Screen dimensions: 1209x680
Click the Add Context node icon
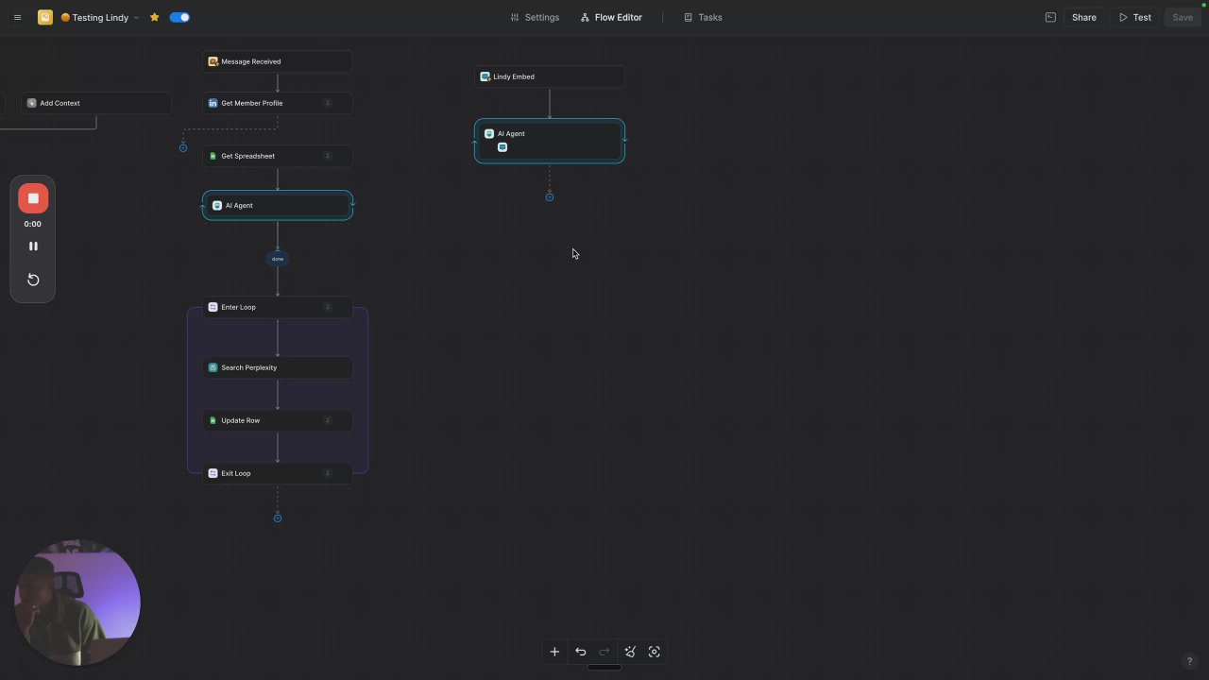pos(31,103)
